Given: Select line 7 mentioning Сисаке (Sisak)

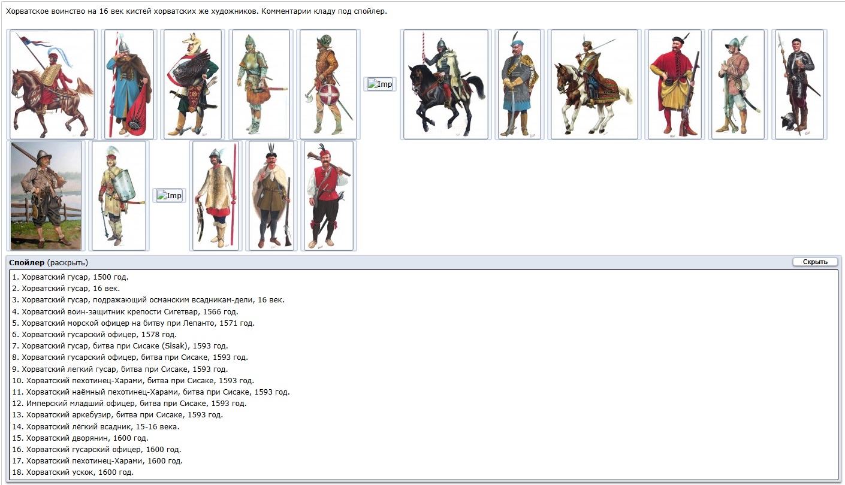Looking at the screenshot, I should [x=120, y=345].
